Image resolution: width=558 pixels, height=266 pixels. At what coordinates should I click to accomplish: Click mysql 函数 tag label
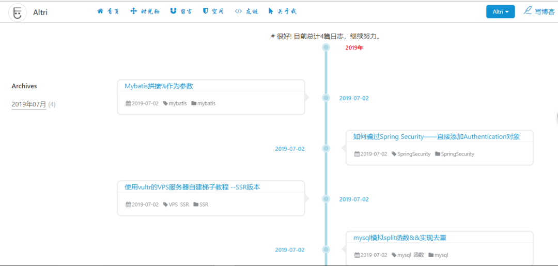pos(411,255)
